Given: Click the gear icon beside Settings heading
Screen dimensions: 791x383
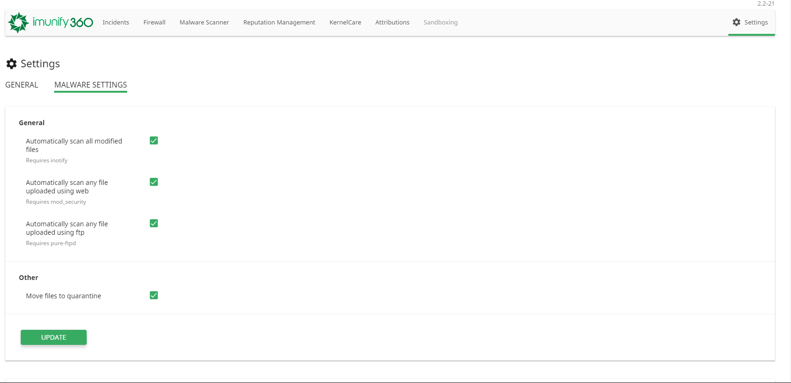Looking at the screenshot, I should click(12, 64).
